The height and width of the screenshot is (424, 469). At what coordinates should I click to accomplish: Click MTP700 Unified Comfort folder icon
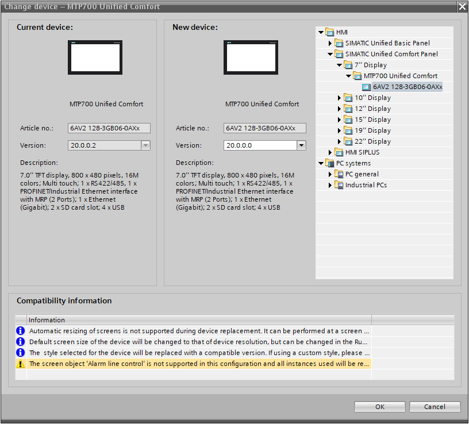[357, 76]
